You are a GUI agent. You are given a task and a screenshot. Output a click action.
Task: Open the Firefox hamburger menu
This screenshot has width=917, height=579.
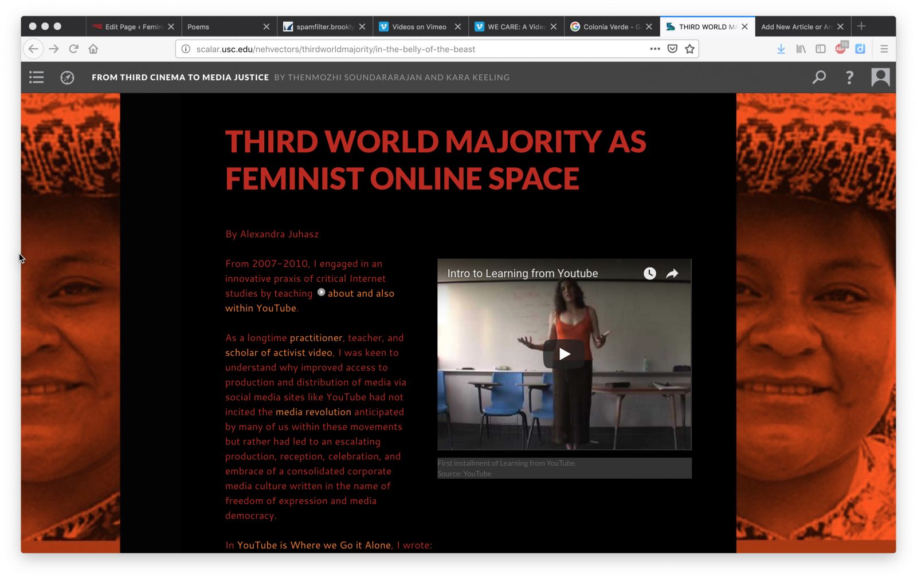884,49
